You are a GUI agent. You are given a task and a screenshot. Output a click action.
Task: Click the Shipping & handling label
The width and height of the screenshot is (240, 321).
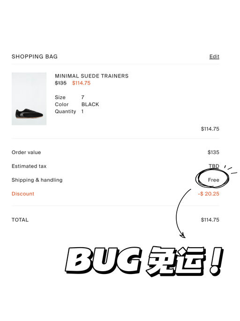point(37,180)
